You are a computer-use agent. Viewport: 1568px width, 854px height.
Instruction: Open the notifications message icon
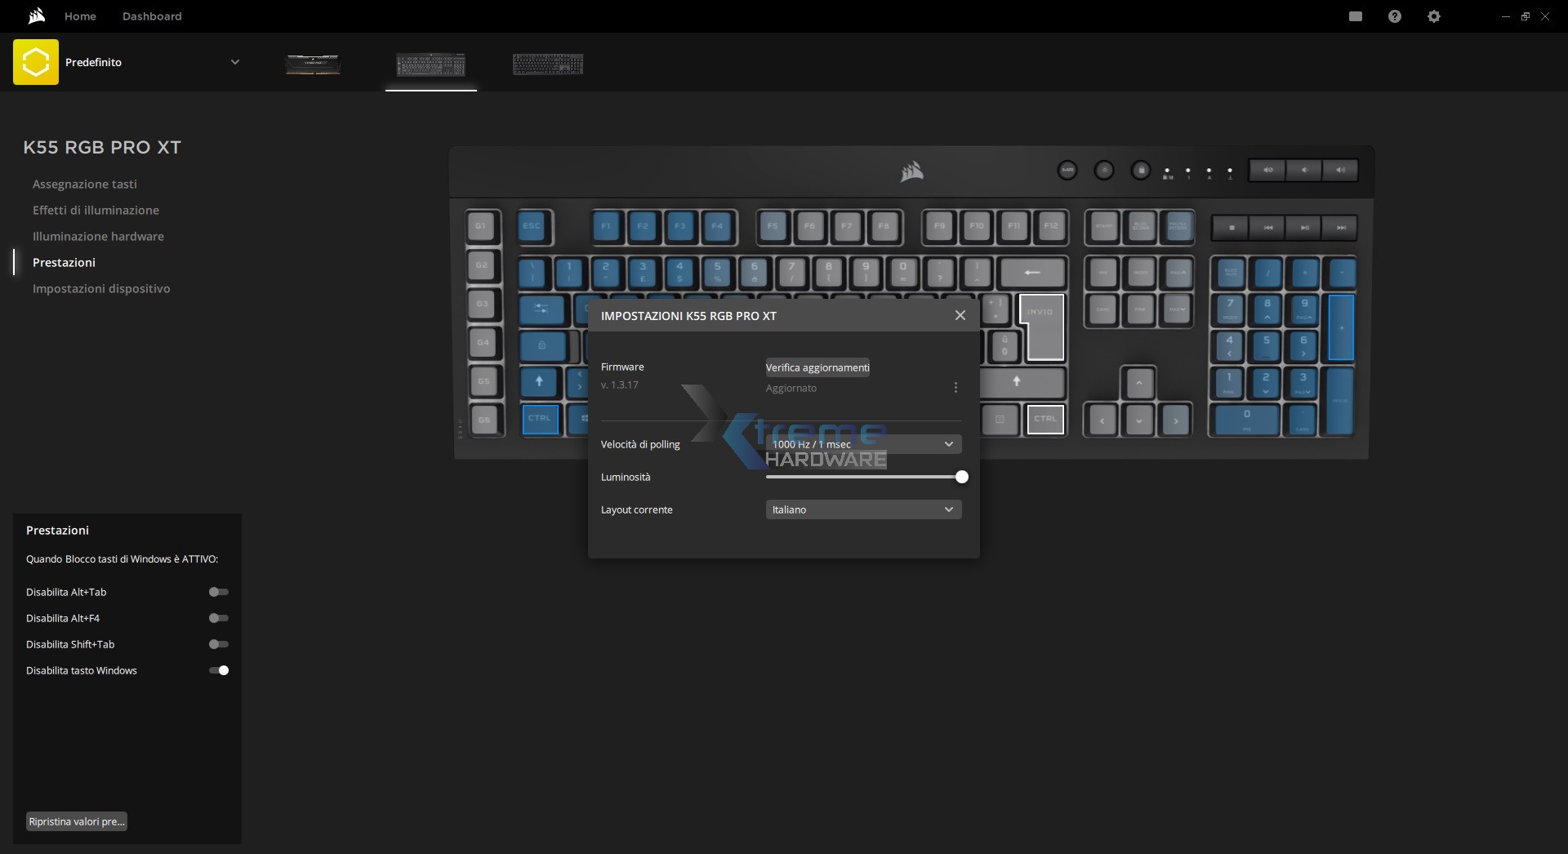pos(1356,16)
